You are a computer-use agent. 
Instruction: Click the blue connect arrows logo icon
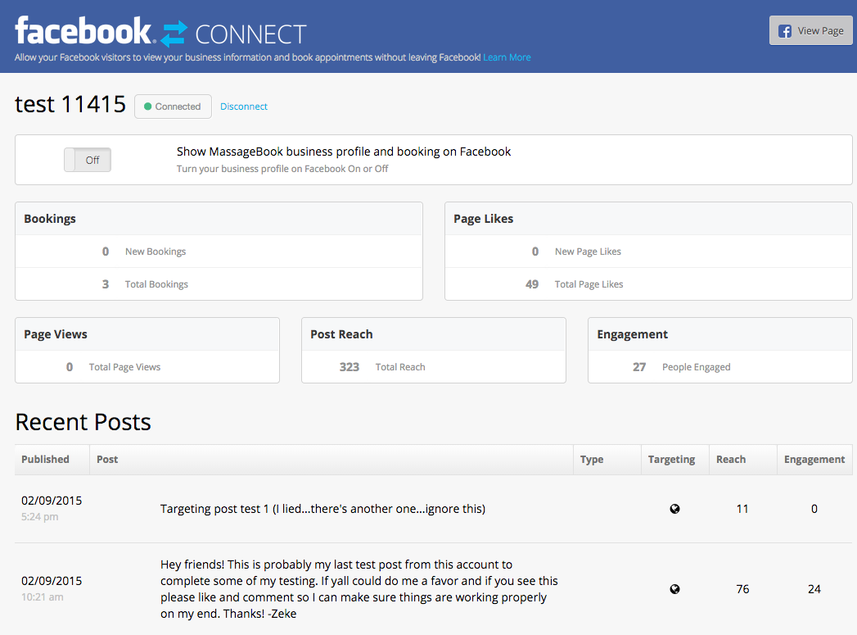(x=174, y=34)
